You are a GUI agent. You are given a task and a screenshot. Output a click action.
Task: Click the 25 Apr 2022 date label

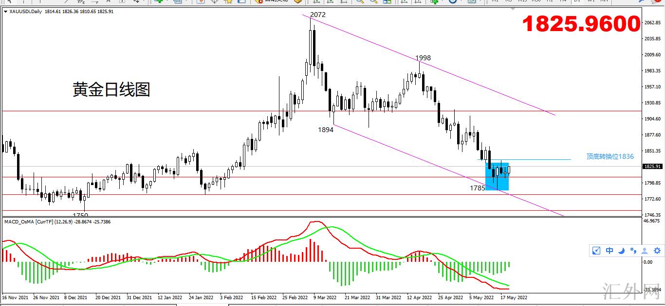[x=450, y=297]
